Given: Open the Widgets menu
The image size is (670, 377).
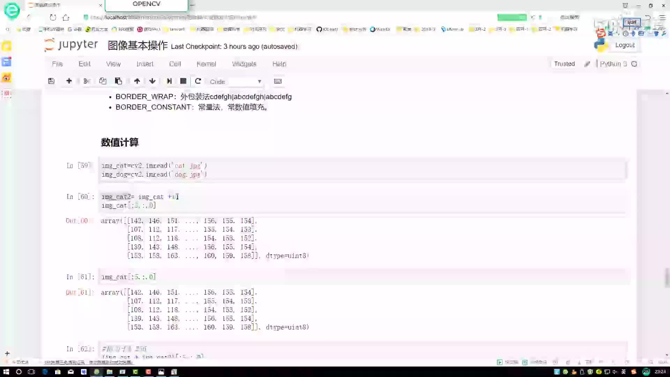Looking at the screenshot, I should (x=244, y=64).
